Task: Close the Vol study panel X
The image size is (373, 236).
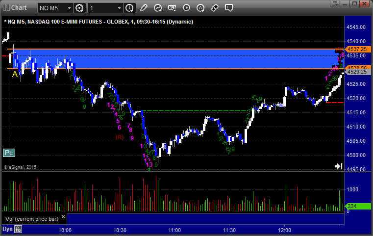Action: click(x=63, y=217)
